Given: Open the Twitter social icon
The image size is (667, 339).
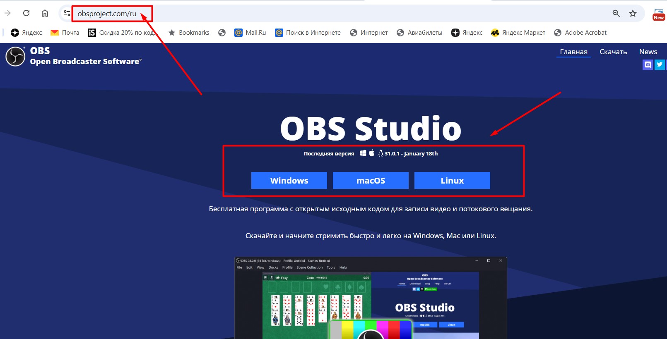Looking at the screenshot, I should click(x=660, y=64).
